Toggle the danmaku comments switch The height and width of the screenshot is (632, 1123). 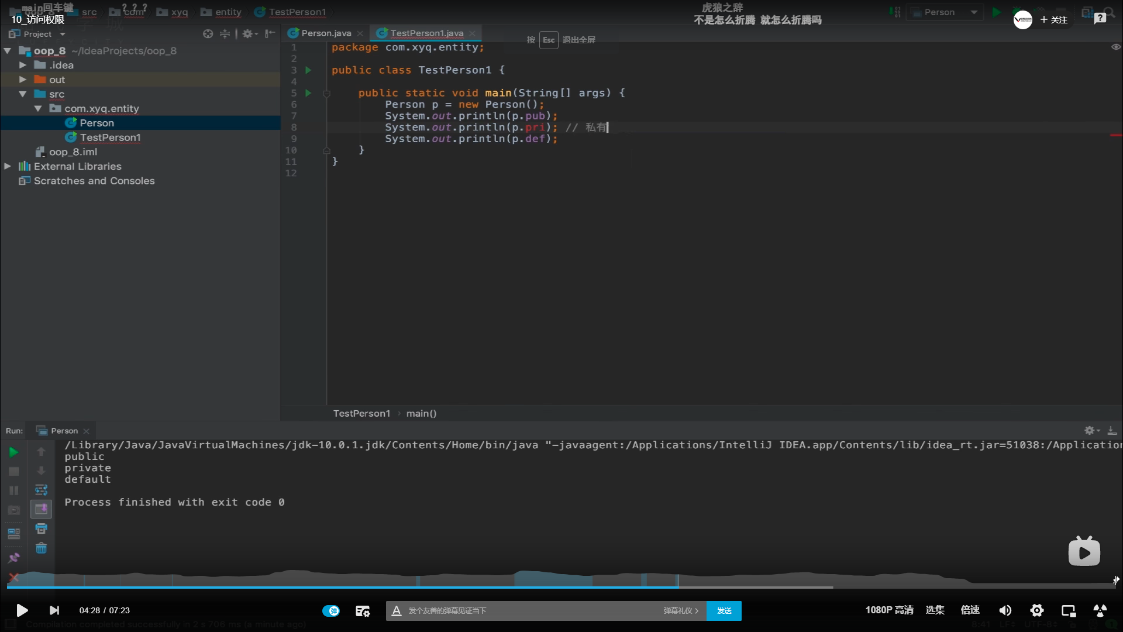pos(331,610)
